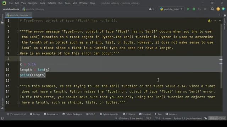Click line number 12 in gutter
The height and width of the screenshot is (127, 227).
click(7, 80)
